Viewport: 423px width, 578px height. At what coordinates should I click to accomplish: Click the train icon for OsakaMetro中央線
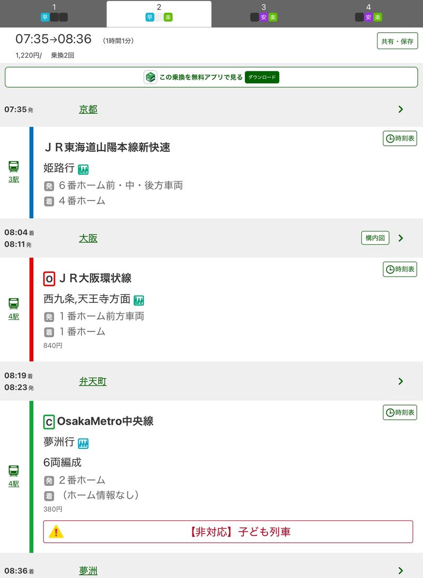point(14,471)
